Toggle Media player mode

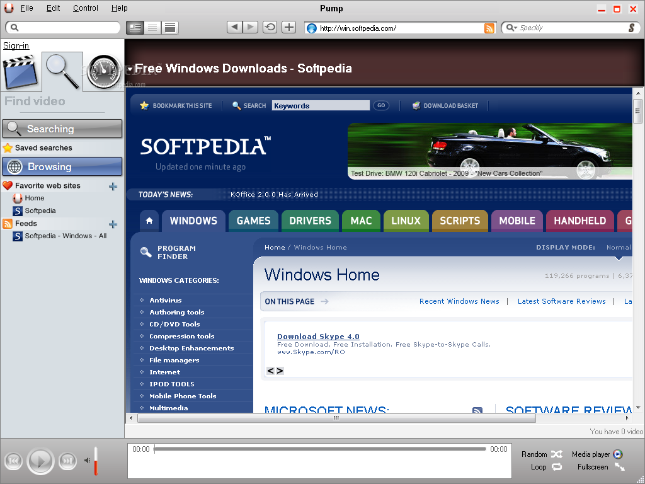[597, 454]
